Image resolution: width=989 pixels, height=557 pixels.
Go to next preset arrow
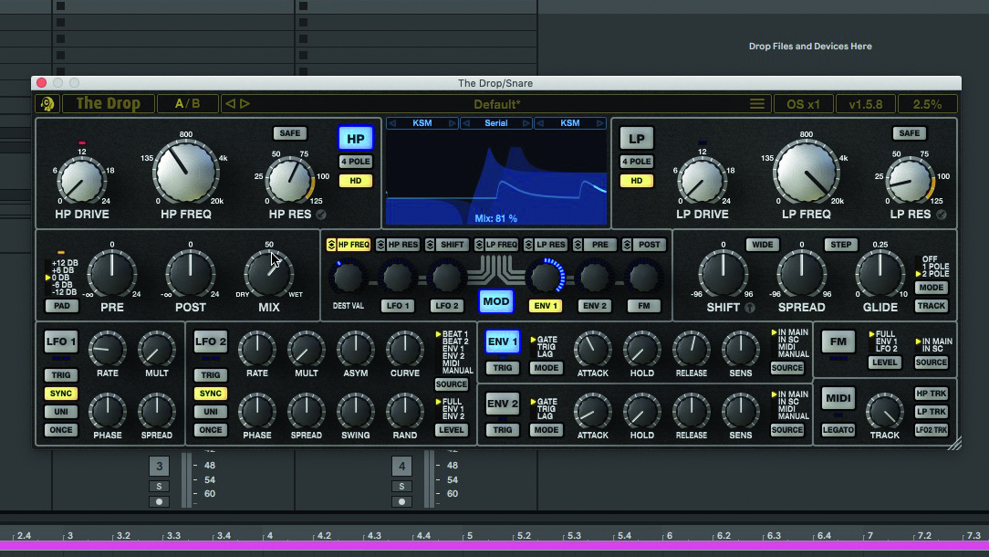(245, 103)
